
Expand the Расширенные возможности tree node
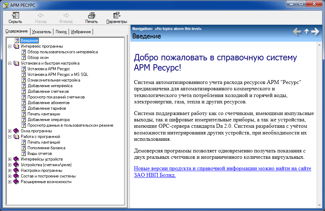click(x=10, y=182)
